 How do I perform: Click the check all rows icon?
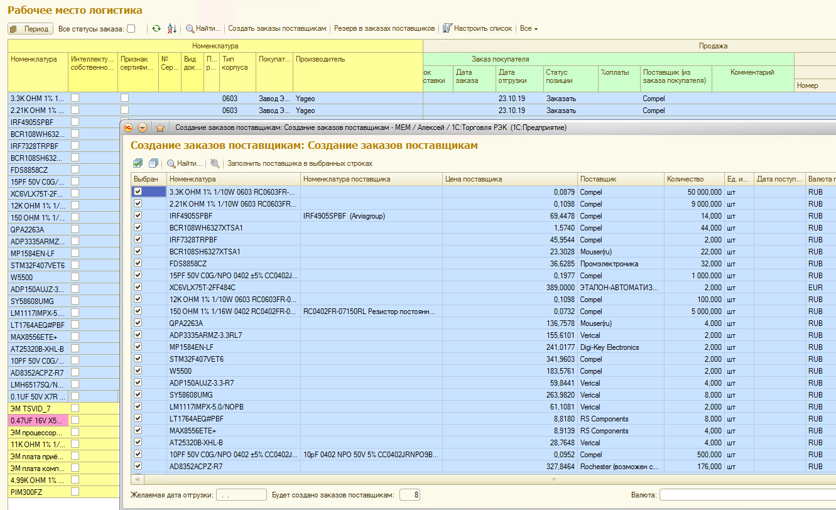pyautogui.click(x=138, y=163)
